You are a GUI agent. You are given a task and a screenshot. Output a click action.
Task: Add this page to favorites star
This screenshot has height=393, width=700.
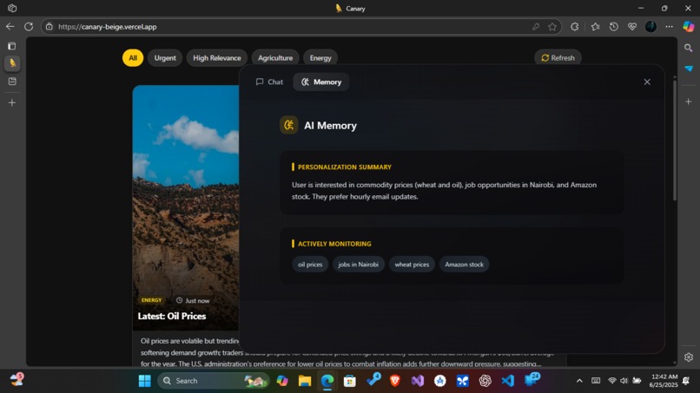coord(552,27)
